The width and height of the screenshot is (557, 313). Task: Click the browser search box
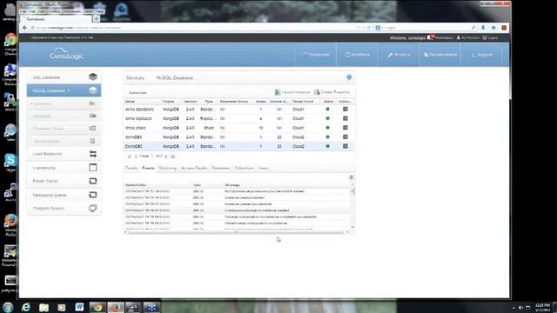click(x=426, y=28)
